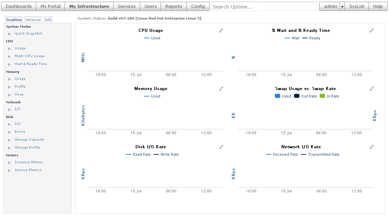The width and height of the screenshot is (389, 217).
Task: Expand the Swap Usage vs. Swap Rate graph
Action: 372,89
